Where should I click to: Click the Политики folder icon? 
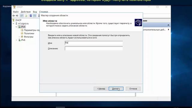22,33
